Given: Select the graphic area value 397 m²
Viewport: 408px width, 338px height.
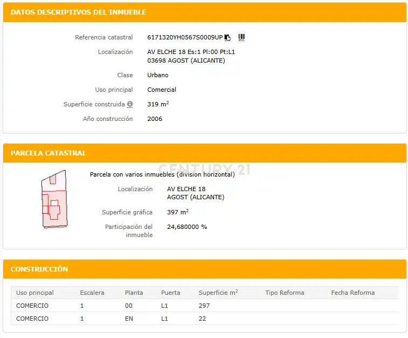Looking at the screenshot, I should pyautogui.click(x=178, y=212).
